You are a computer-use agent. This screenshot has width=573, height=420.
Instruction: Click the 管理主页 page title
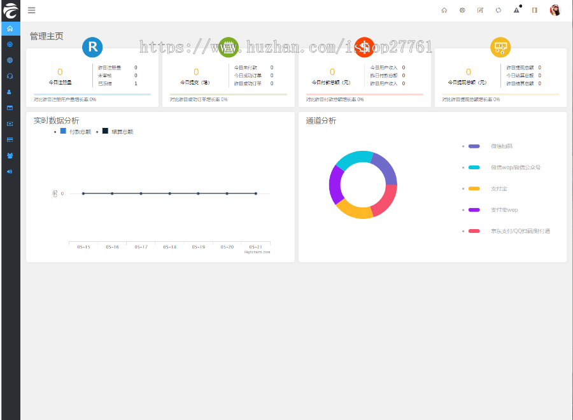point(46,36)
